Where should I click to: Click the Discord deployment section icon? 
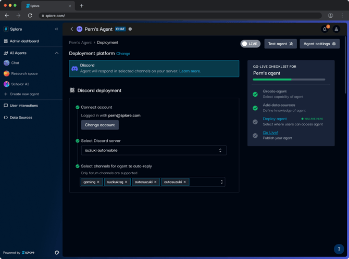[72, 90]
